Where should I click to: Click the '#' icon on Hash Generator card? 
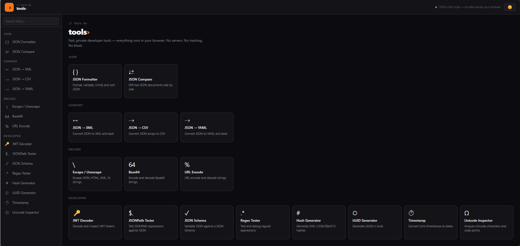tap(298, 213)
